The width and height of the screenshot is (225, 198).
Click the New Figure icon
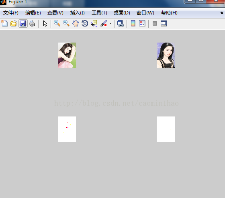click(4, 23)
